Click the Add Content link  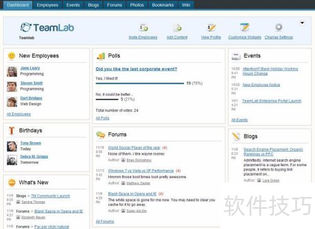point(177,37)
